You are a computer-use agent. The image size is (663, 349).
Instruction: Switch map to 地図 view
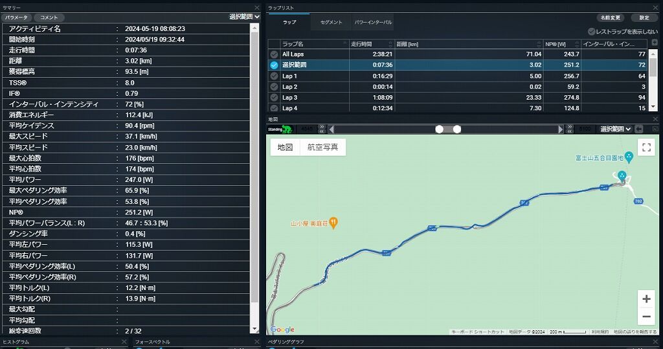(x=285, y=147)
